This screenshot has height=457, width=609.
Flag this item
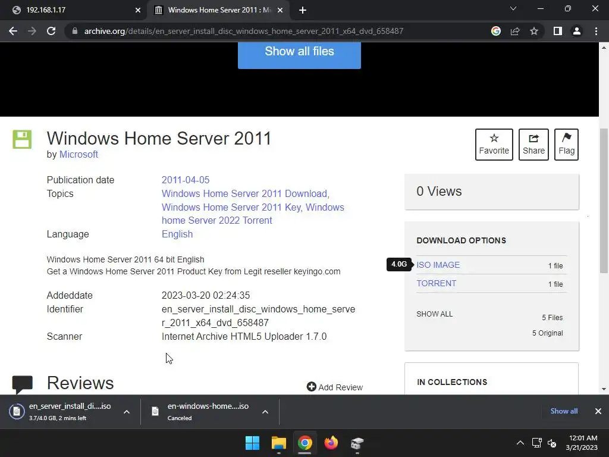[x=566, y=145]
